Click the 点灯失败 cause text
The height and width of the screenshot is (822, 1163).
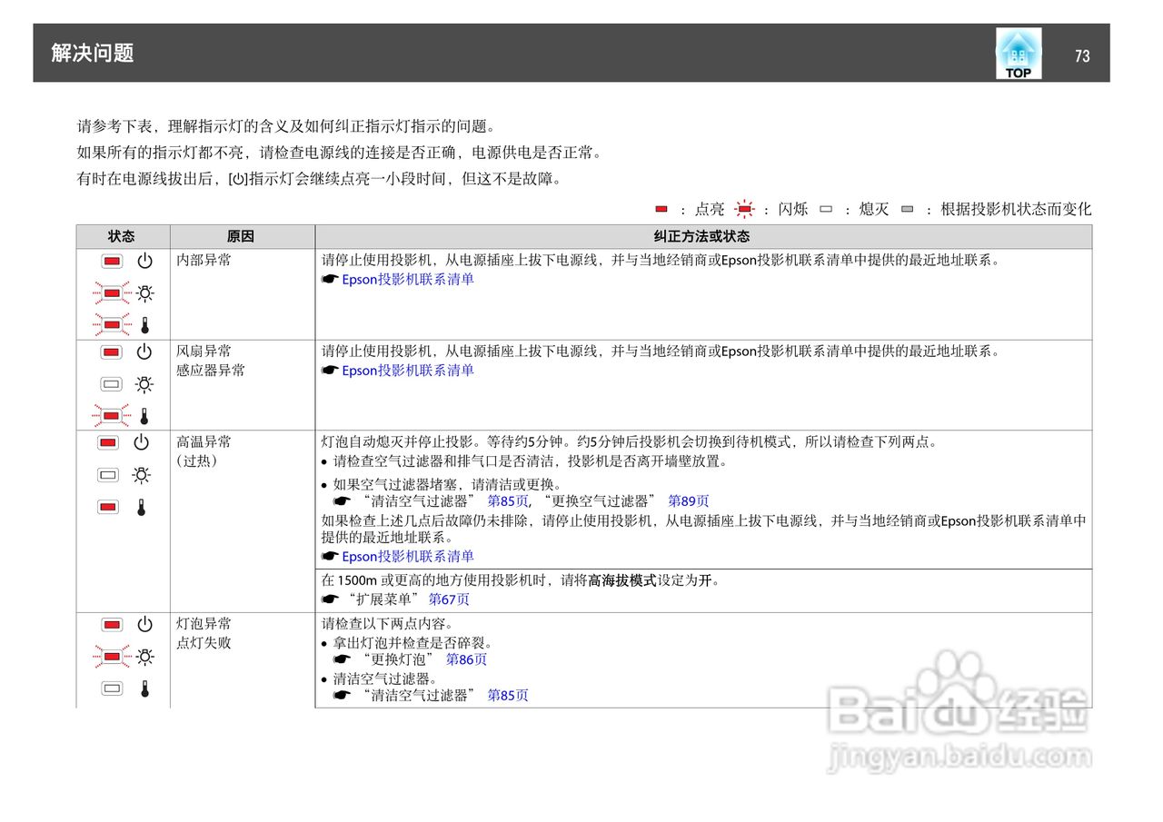point(204,643)
